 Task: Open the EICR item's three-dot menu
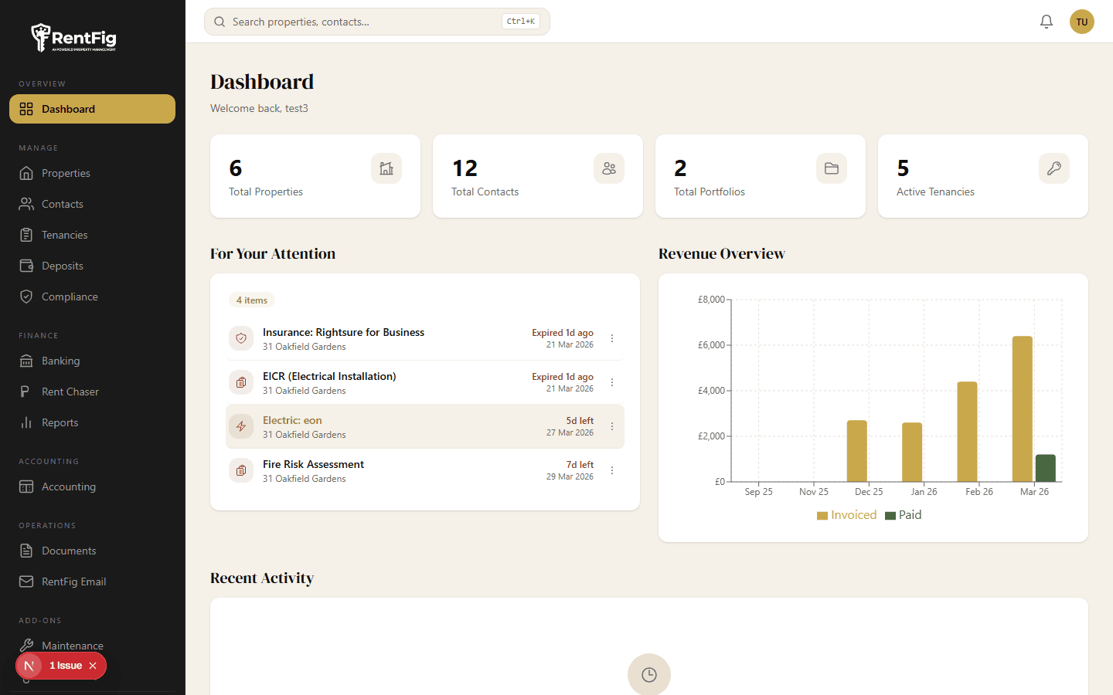click(x=612, y=382)
